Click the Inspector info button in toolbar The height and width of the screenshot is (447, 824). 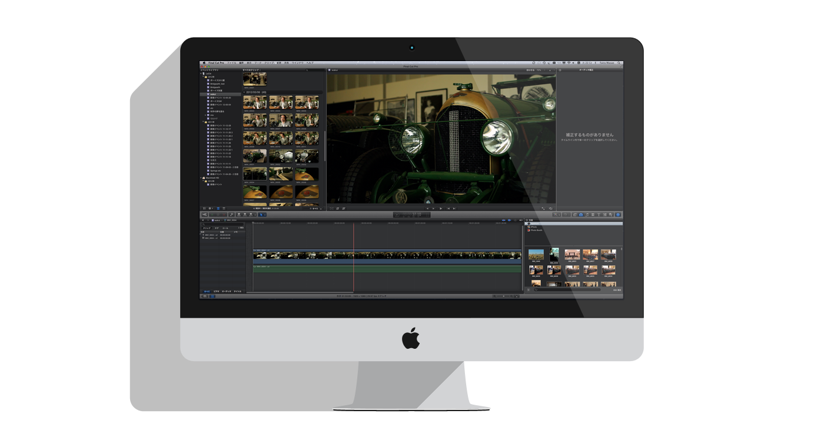pyautogui.click(x=618, y=215)
